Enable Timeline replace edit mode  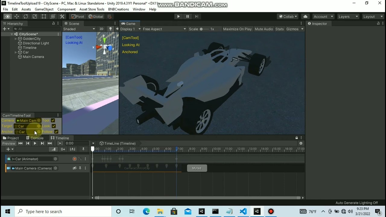[72, 149]
